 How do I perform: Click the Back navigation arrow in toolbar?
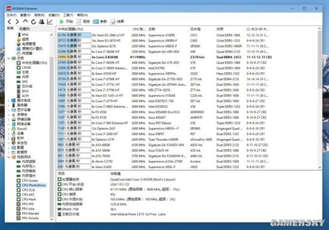[10, 22]
